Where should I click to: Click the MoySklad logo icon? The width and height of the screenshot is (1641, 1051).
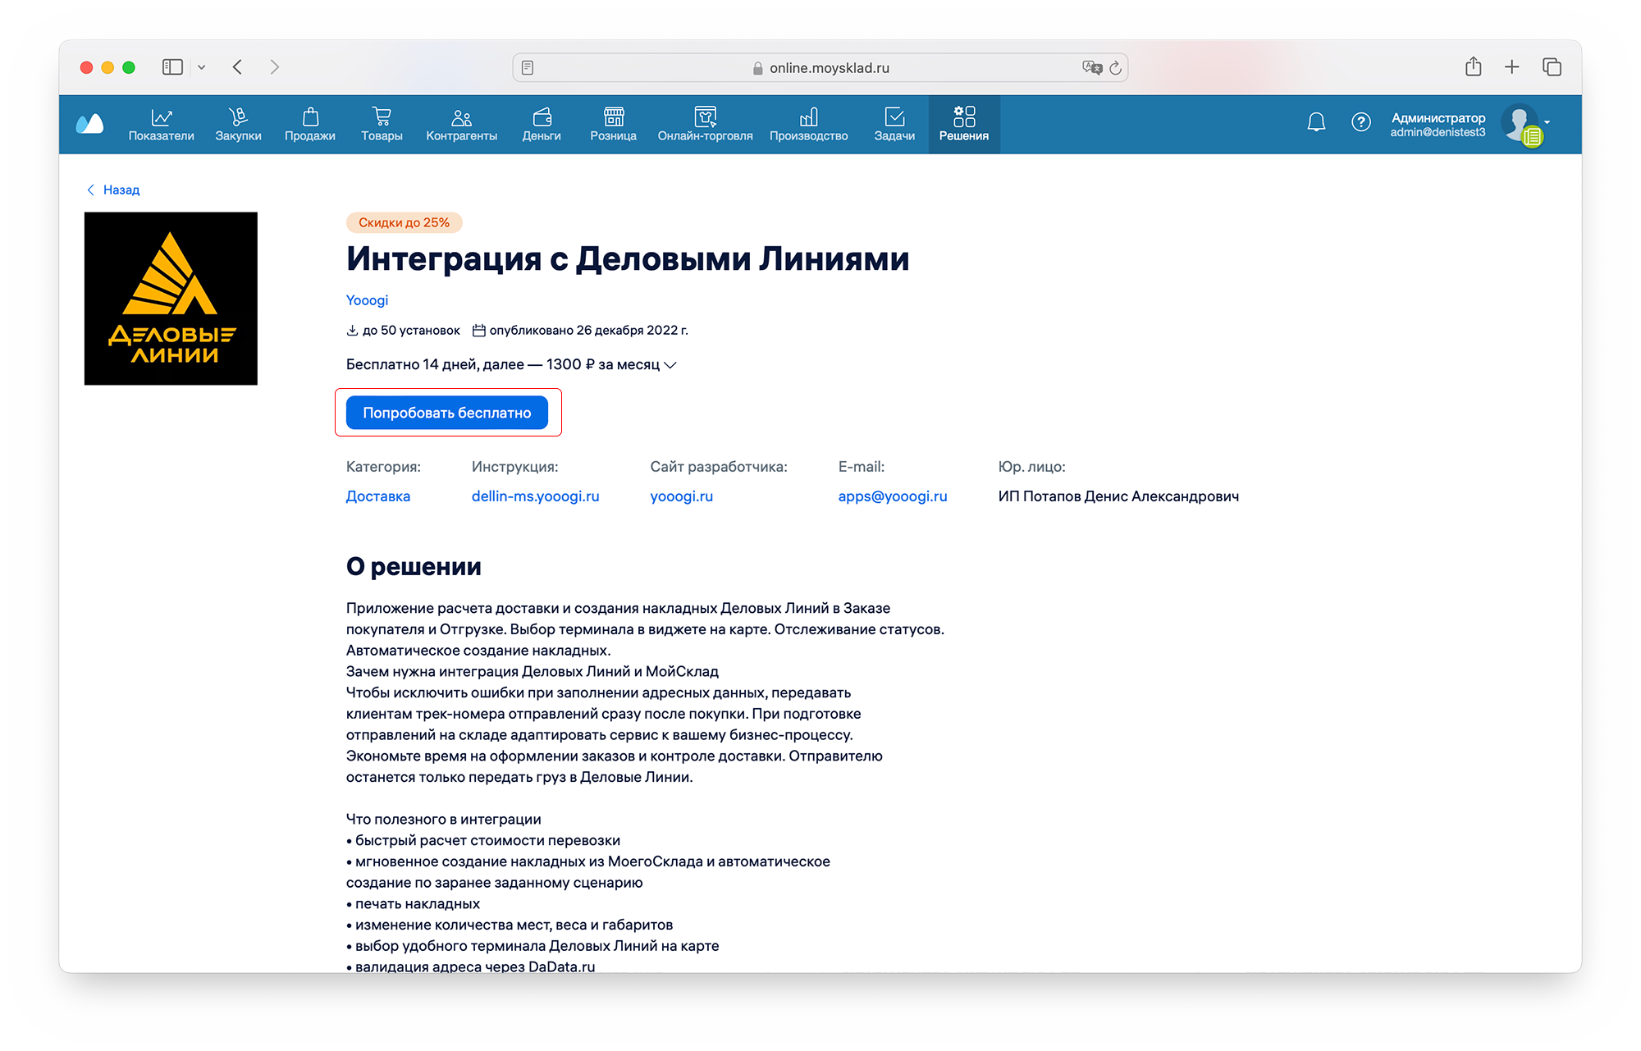(x=89, y=124)
